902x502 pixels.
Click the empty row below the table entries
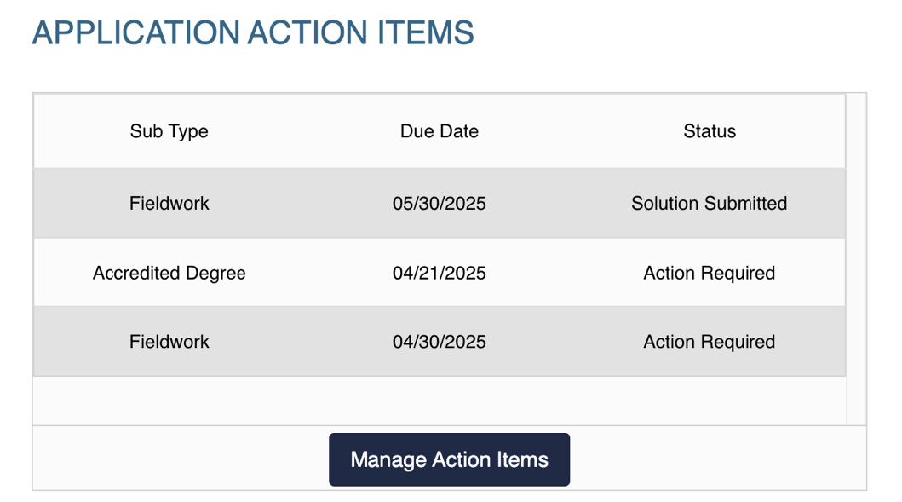(x=440, y=401)
